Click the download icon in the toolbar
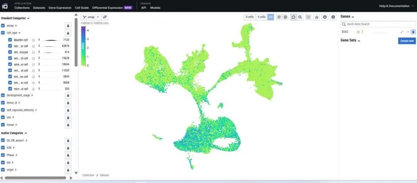This screenshot has height=183, width=417. pos(325,17)
